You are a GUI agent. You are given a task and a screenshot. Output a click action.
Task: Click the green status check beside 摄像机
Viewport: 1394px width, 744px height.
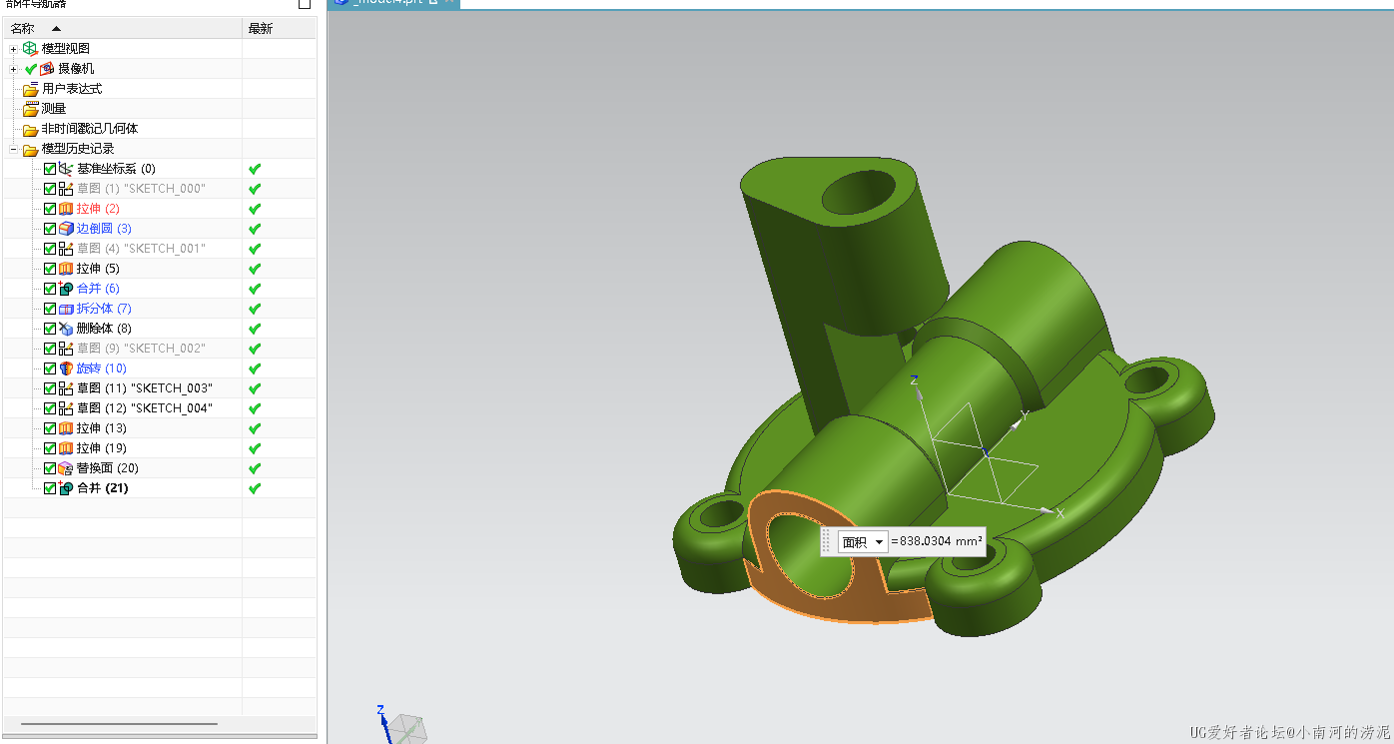coord(31,69)
